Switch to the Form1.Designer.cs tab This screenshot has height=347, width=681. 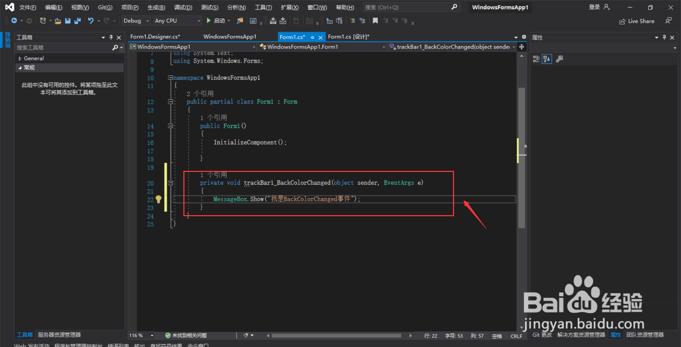pyautogui.click(x=155, y=37)
